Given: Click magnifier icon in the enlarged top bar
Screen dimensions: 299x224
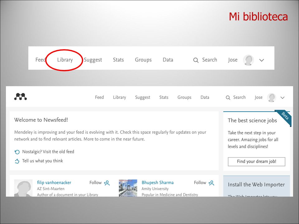Looking at the screenshot, I should [x=196, y=60].
